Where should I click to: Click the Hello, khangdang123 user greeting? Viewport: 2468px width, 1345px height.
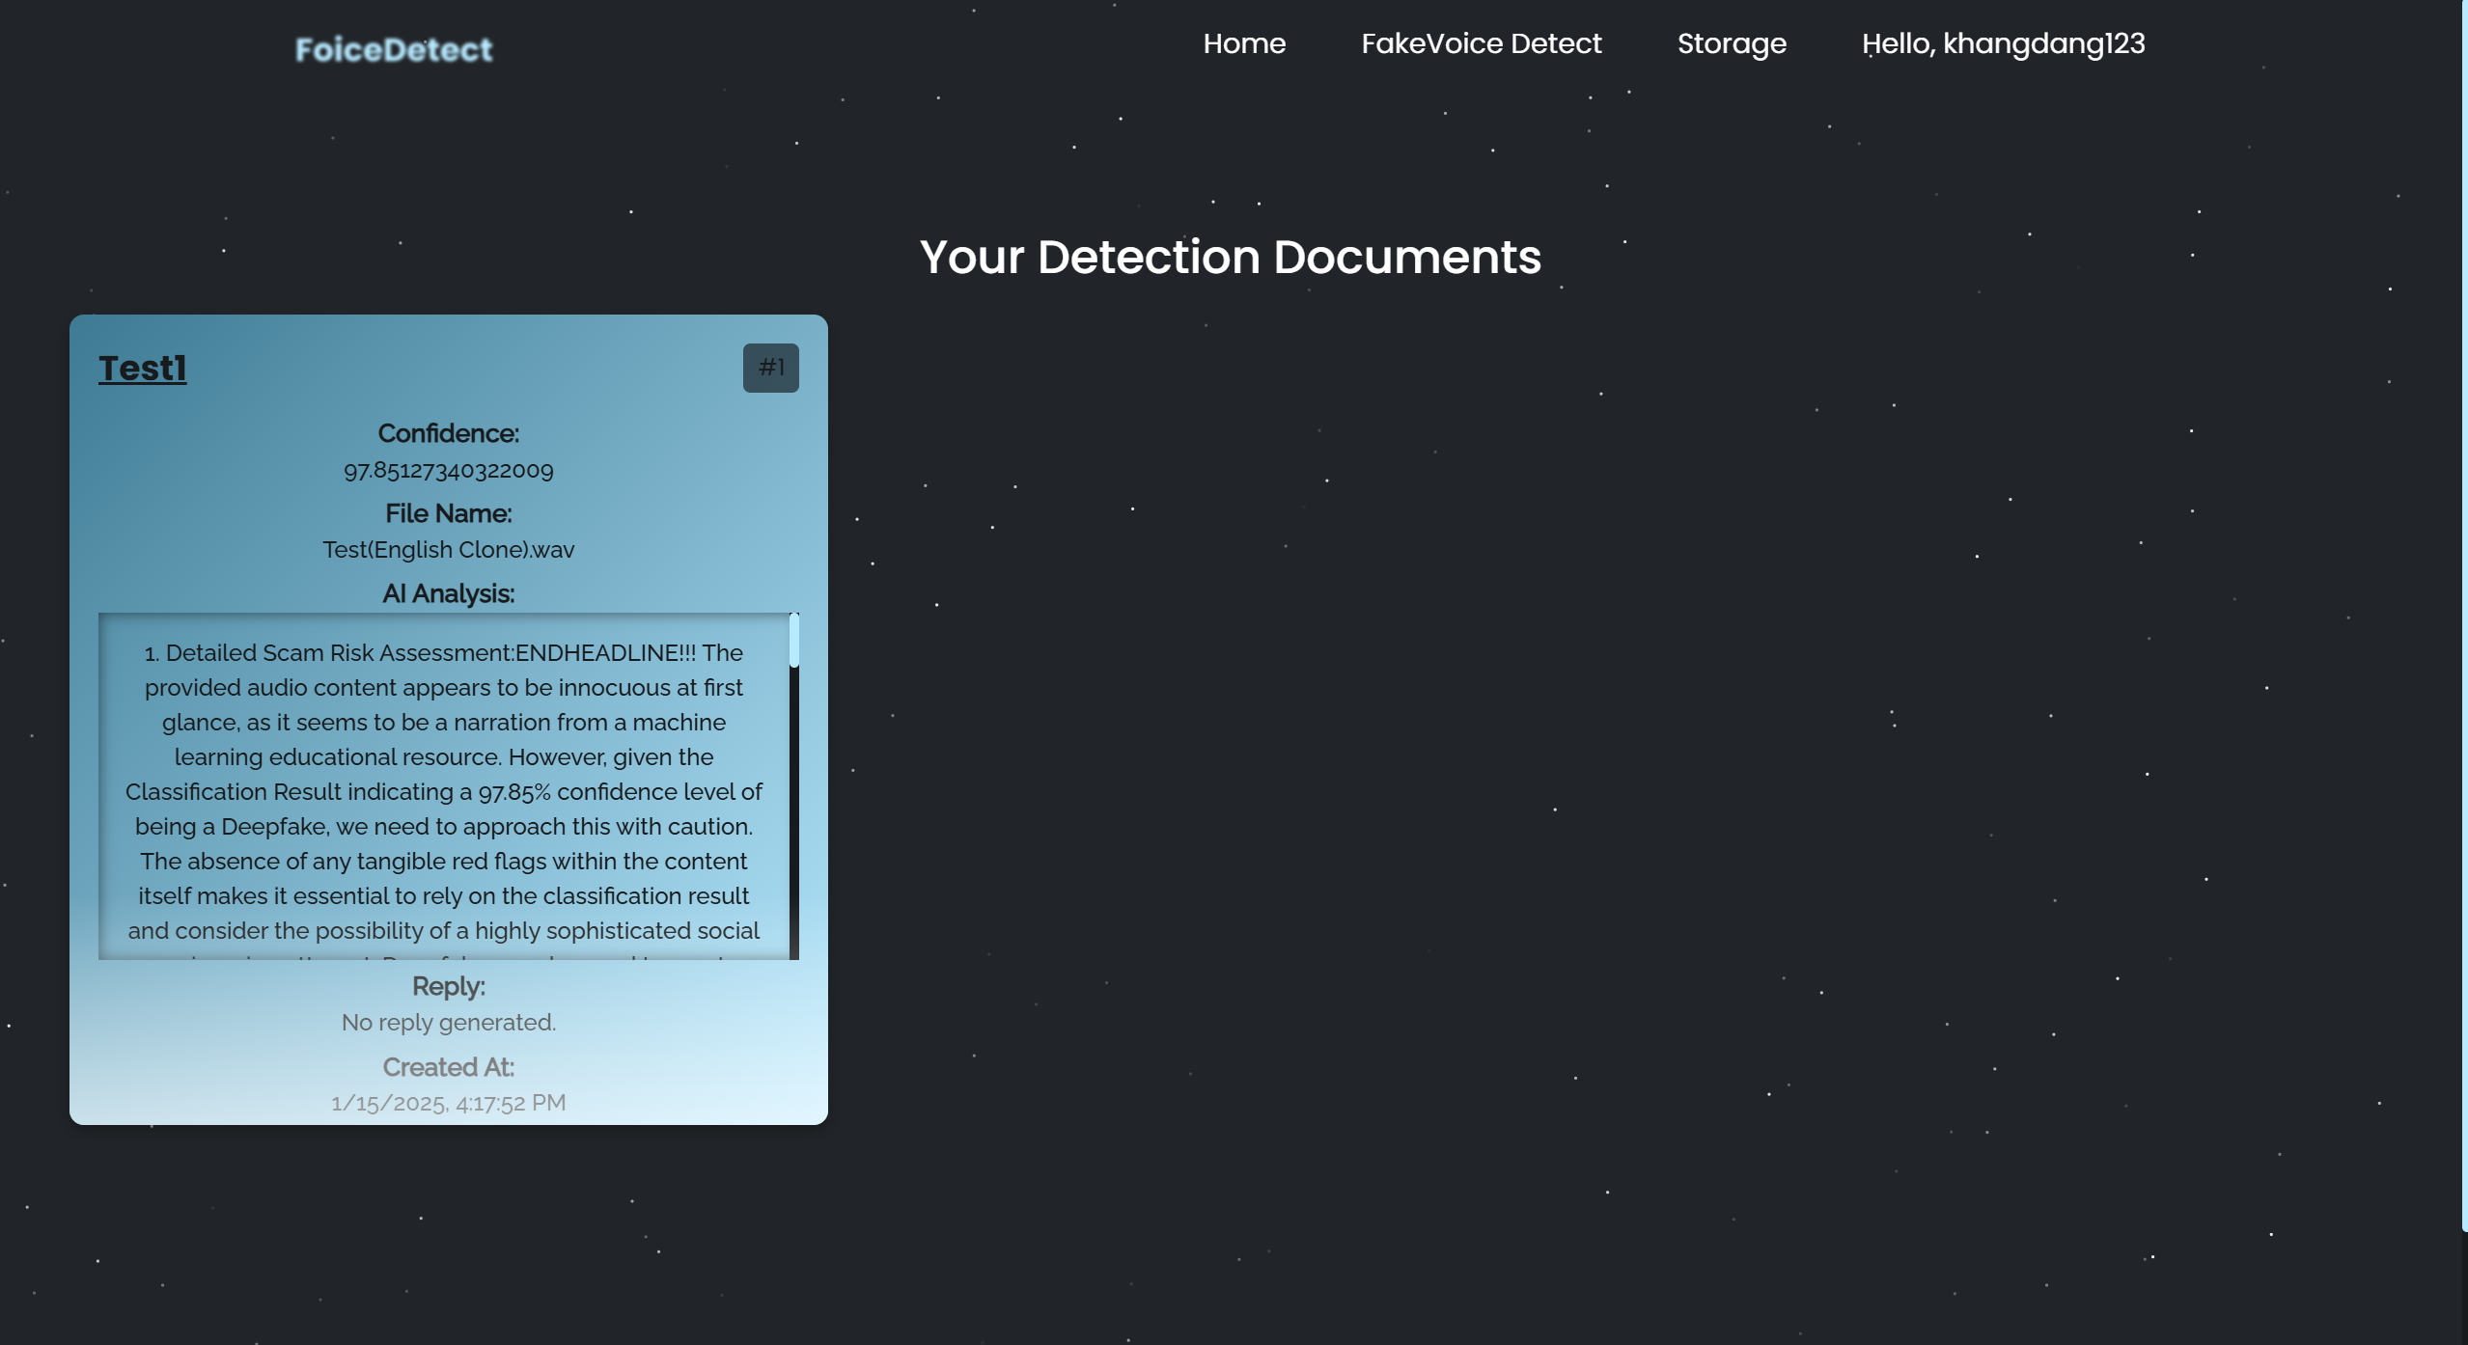[2003, 43]
